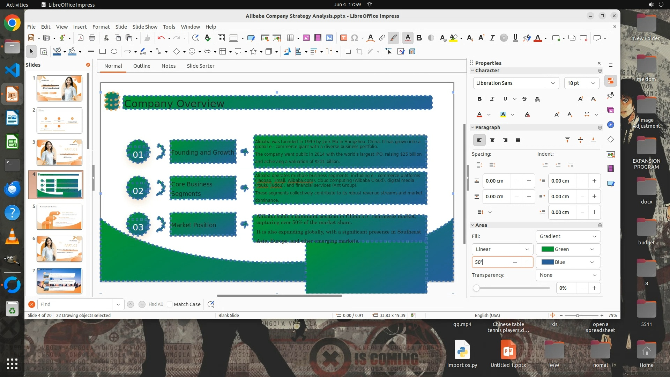670x377 pixels.
Task: Enable the Match Case checkbox
Action: (x=170, y=304)
